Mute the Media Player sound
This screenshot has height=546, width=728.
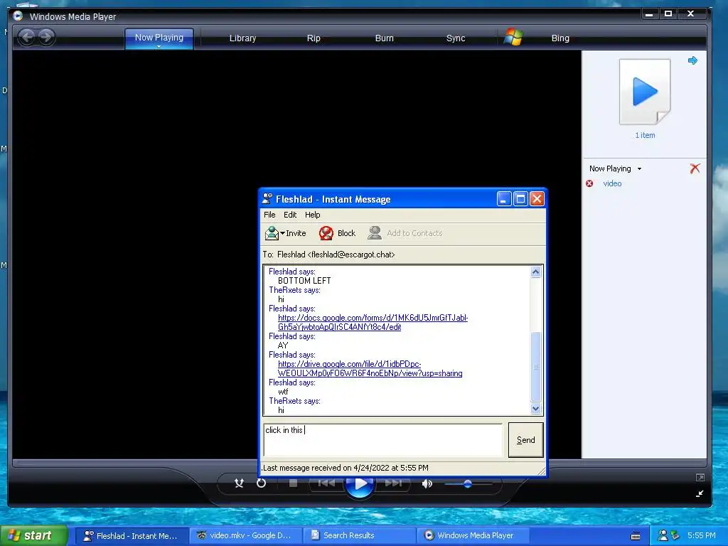tap(427, 483)
